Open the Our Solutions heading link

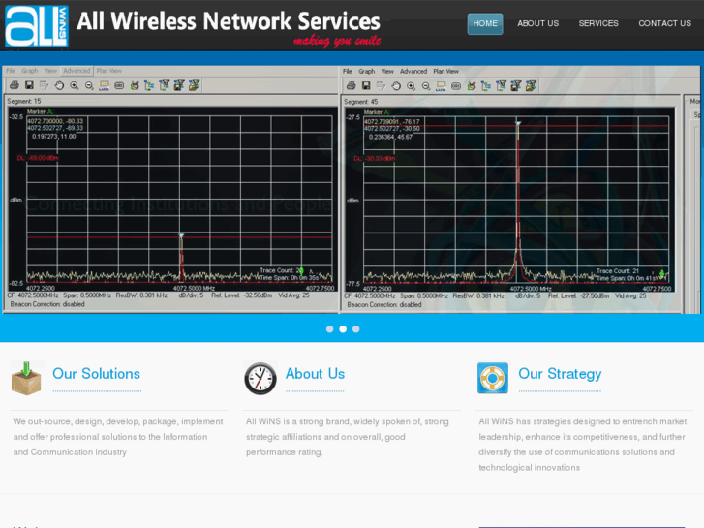[x=97, y=374]
